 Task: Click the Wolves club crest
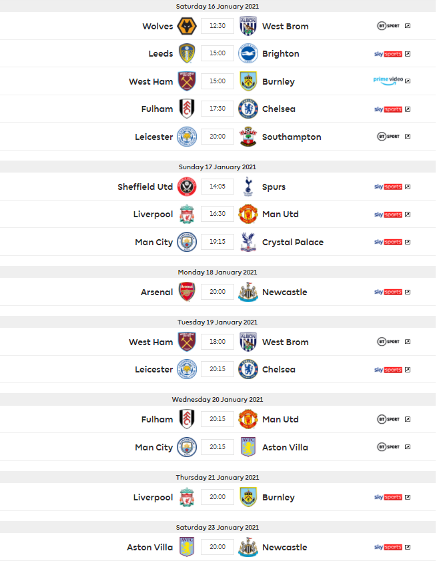tap(186, 27)
